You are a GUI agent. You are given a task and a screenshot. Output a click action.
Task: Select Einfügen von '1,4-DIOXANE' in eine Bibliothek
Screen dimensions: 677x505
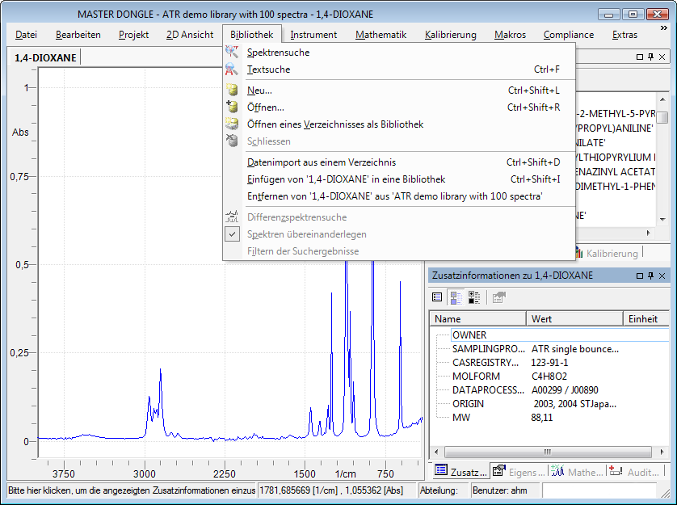(346, 179)
